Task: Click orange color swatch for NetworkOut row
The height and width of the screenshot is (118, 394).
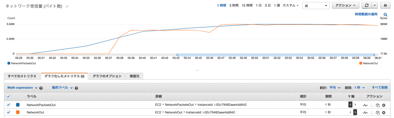Action: point(18,112)
